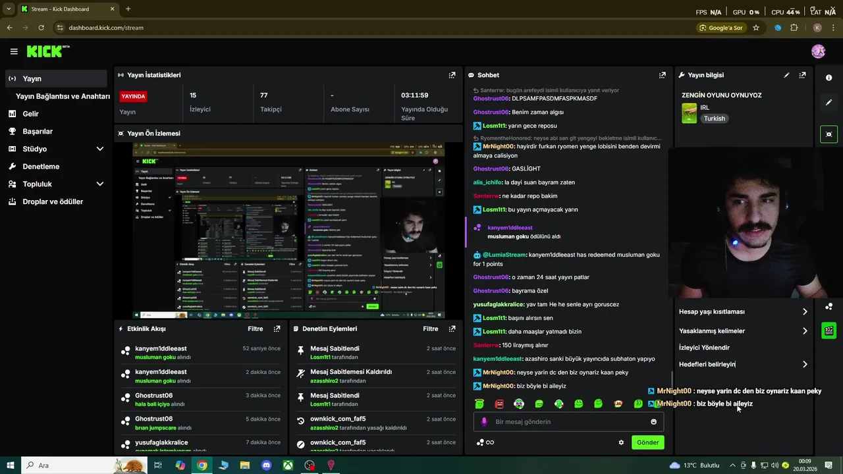Image resolution: width=843 pixels, height=474 pixels.
Task: Reload the page in Chrome
Action: (x=41, y=28)
